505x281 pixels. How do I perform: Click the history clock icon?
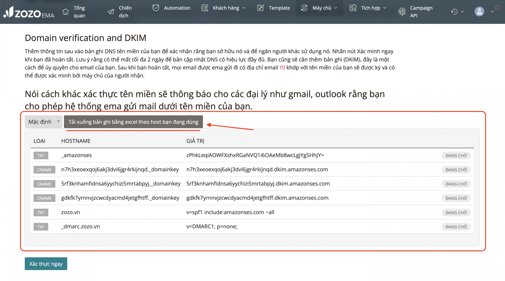(454, 12)
